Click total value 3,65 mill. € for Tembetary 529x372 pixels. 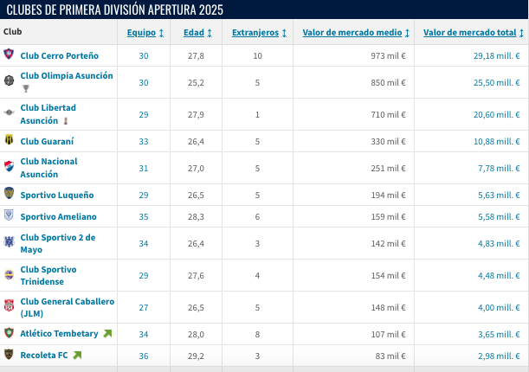tap(499, 335)
